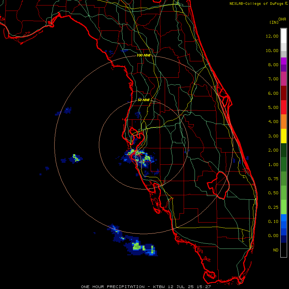The height and width of the screenshot is (289, 289).
Task: Click the 3.00 legend value
Action: pyautogui.click(x=273, y=136)
